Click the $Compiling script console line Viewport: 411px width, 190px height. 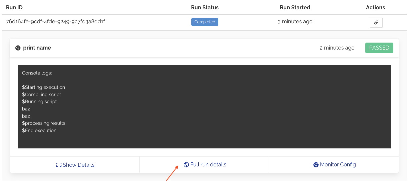[42, 95]
